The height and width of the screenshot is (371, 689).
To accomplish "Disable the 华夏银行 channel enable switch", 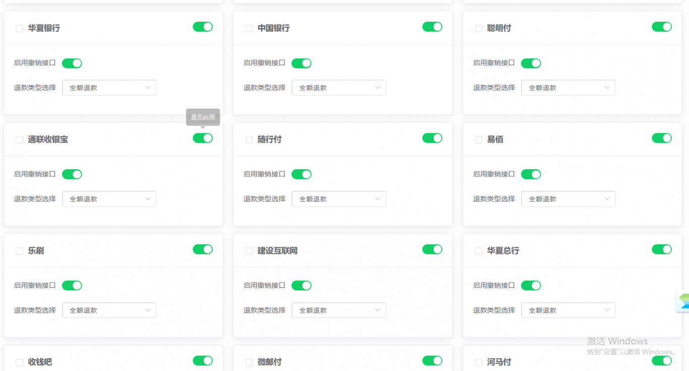I will coord(203,27).
